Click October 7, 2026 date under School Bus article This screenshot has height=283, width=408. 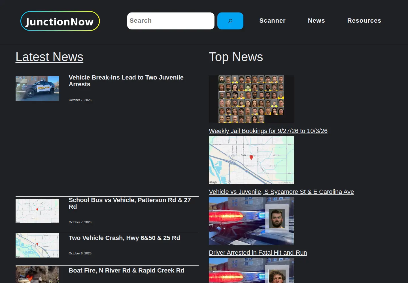[80, 222]
